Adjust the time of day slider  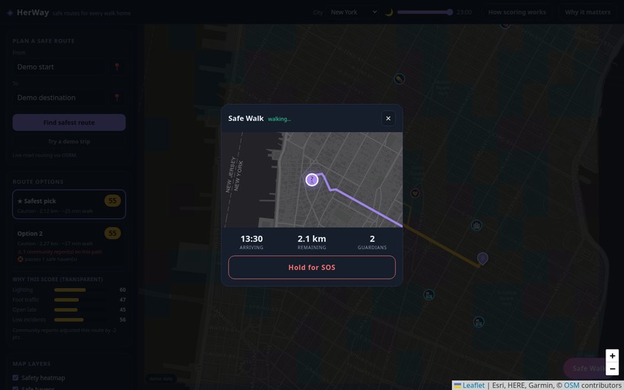(x=425, y=12)
